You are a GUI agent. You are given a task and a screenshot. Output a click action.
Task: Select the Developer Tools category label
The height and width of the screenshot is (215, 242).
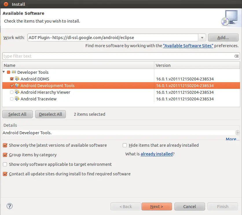tap(33, 72)
